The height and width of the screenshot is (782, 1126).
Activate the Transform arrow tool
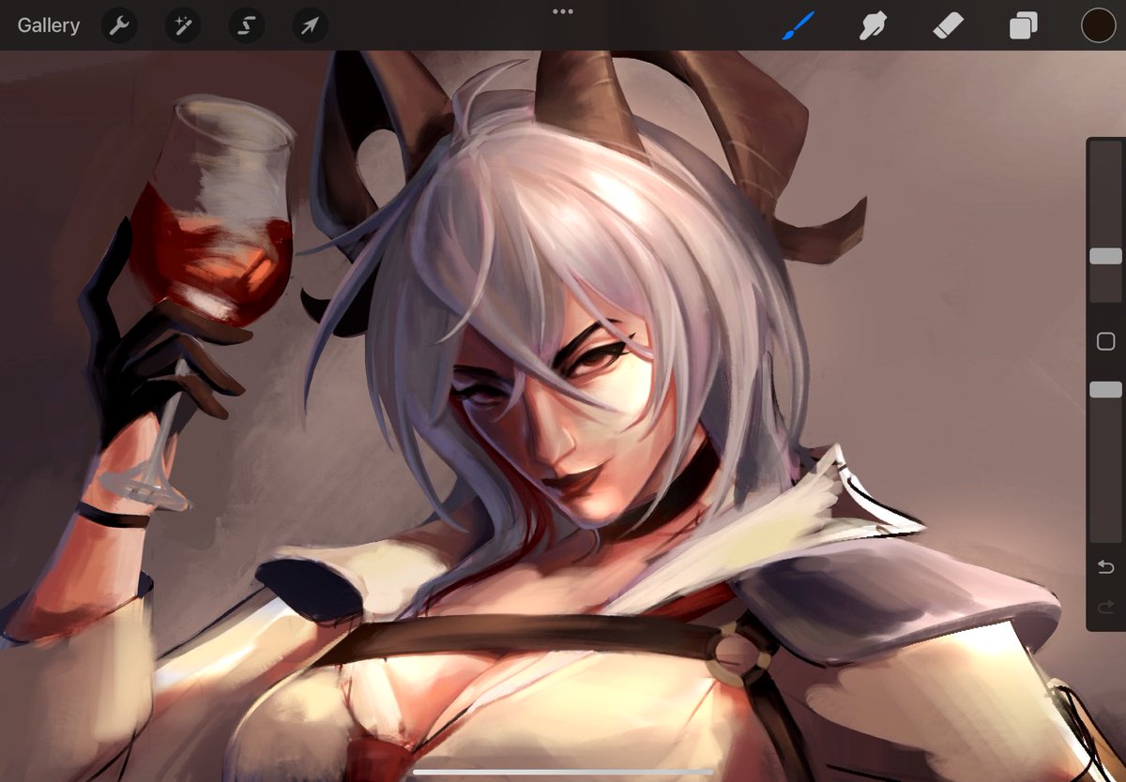click(x=310, y=26)
